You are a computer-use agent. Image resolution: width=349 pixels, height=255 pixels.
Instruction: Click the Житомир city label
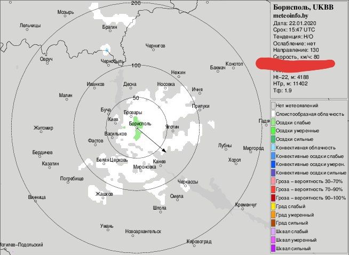[x=43, y=127]
